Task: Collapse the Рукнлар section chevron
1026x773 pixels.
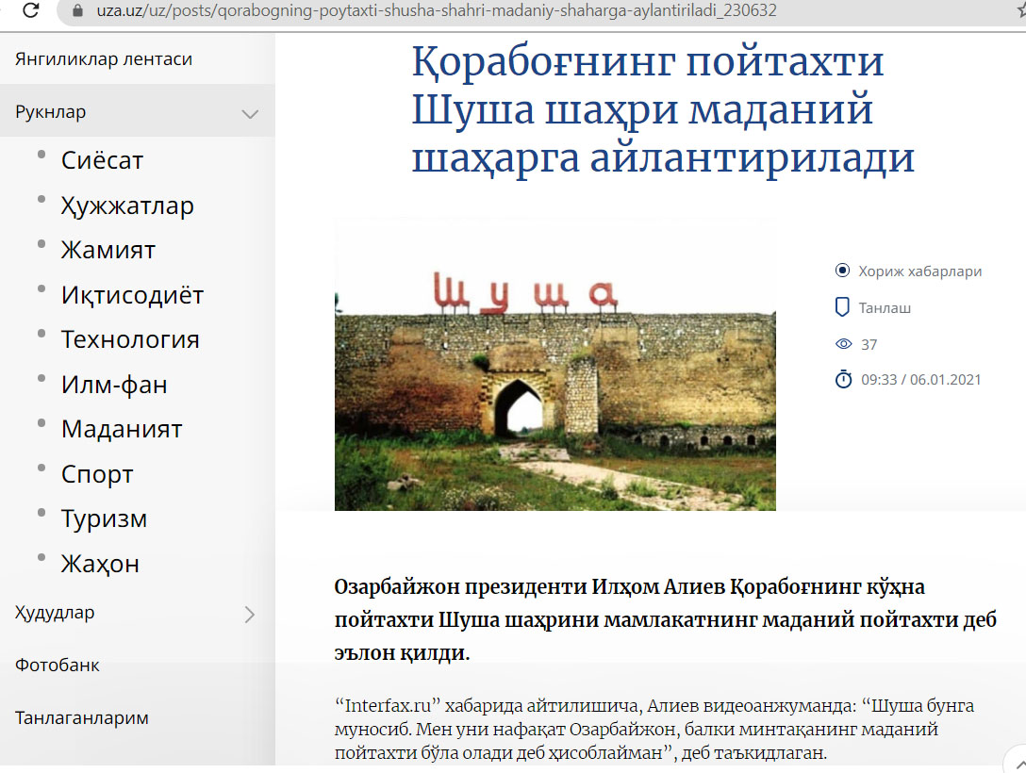Action: coord(250,114)
